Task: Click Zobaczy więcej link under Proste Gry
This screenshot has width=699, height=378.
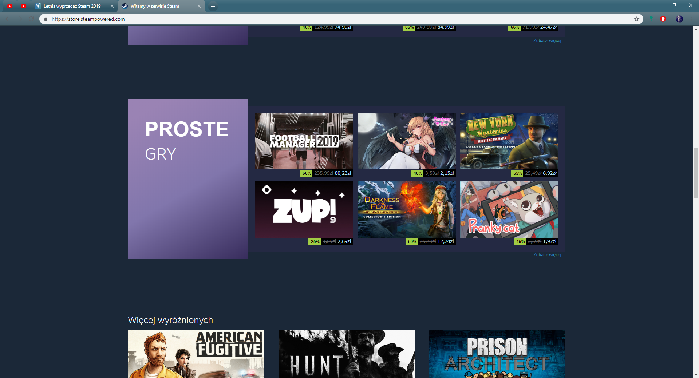Action: [549, 255]
